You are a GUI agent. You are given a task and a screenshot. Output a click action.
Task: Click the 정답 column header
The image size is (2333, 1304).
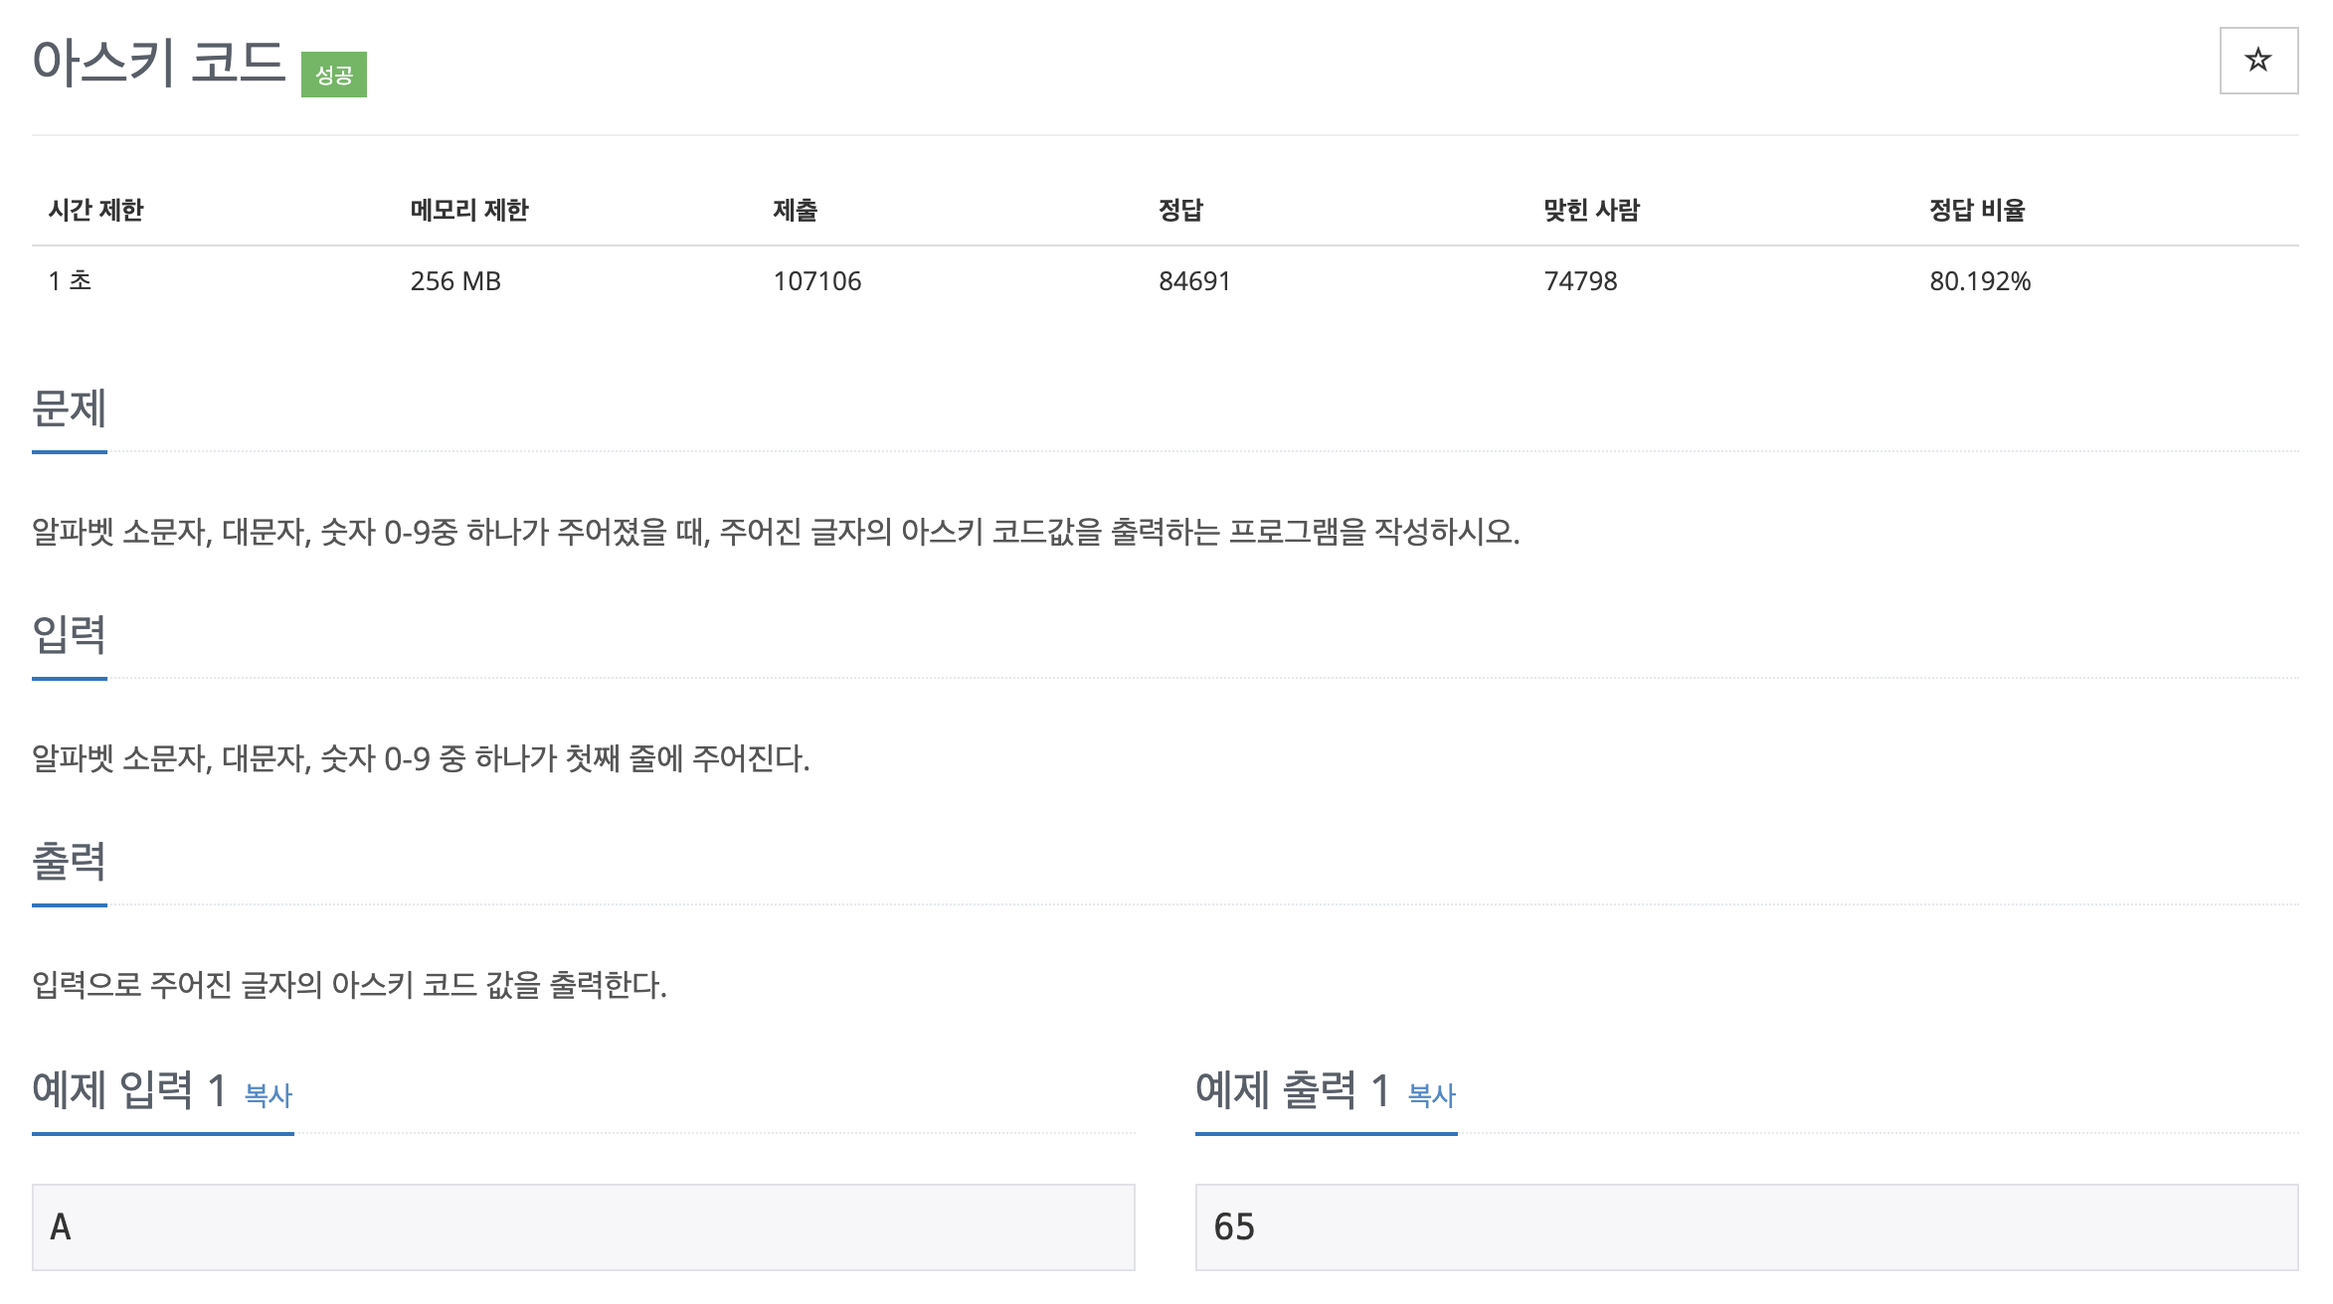pyautogui.click(x=1180, y=210)
